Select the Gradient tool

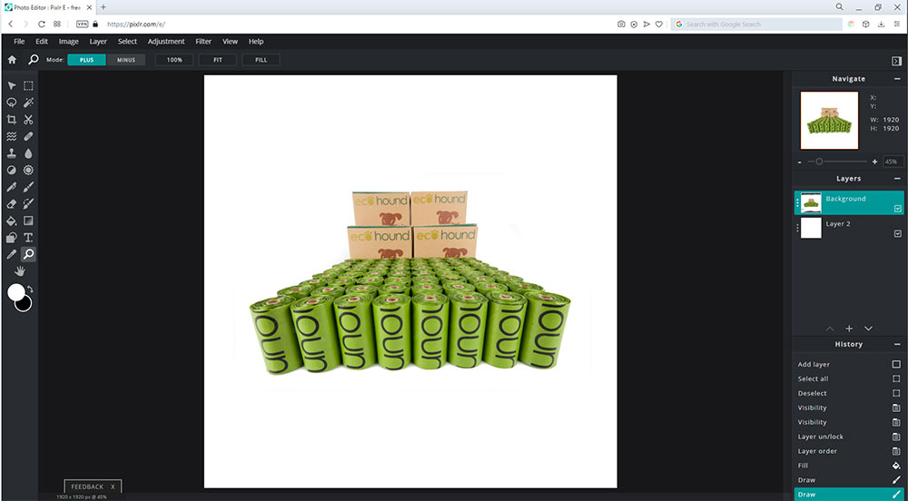(x=28, y=221)
